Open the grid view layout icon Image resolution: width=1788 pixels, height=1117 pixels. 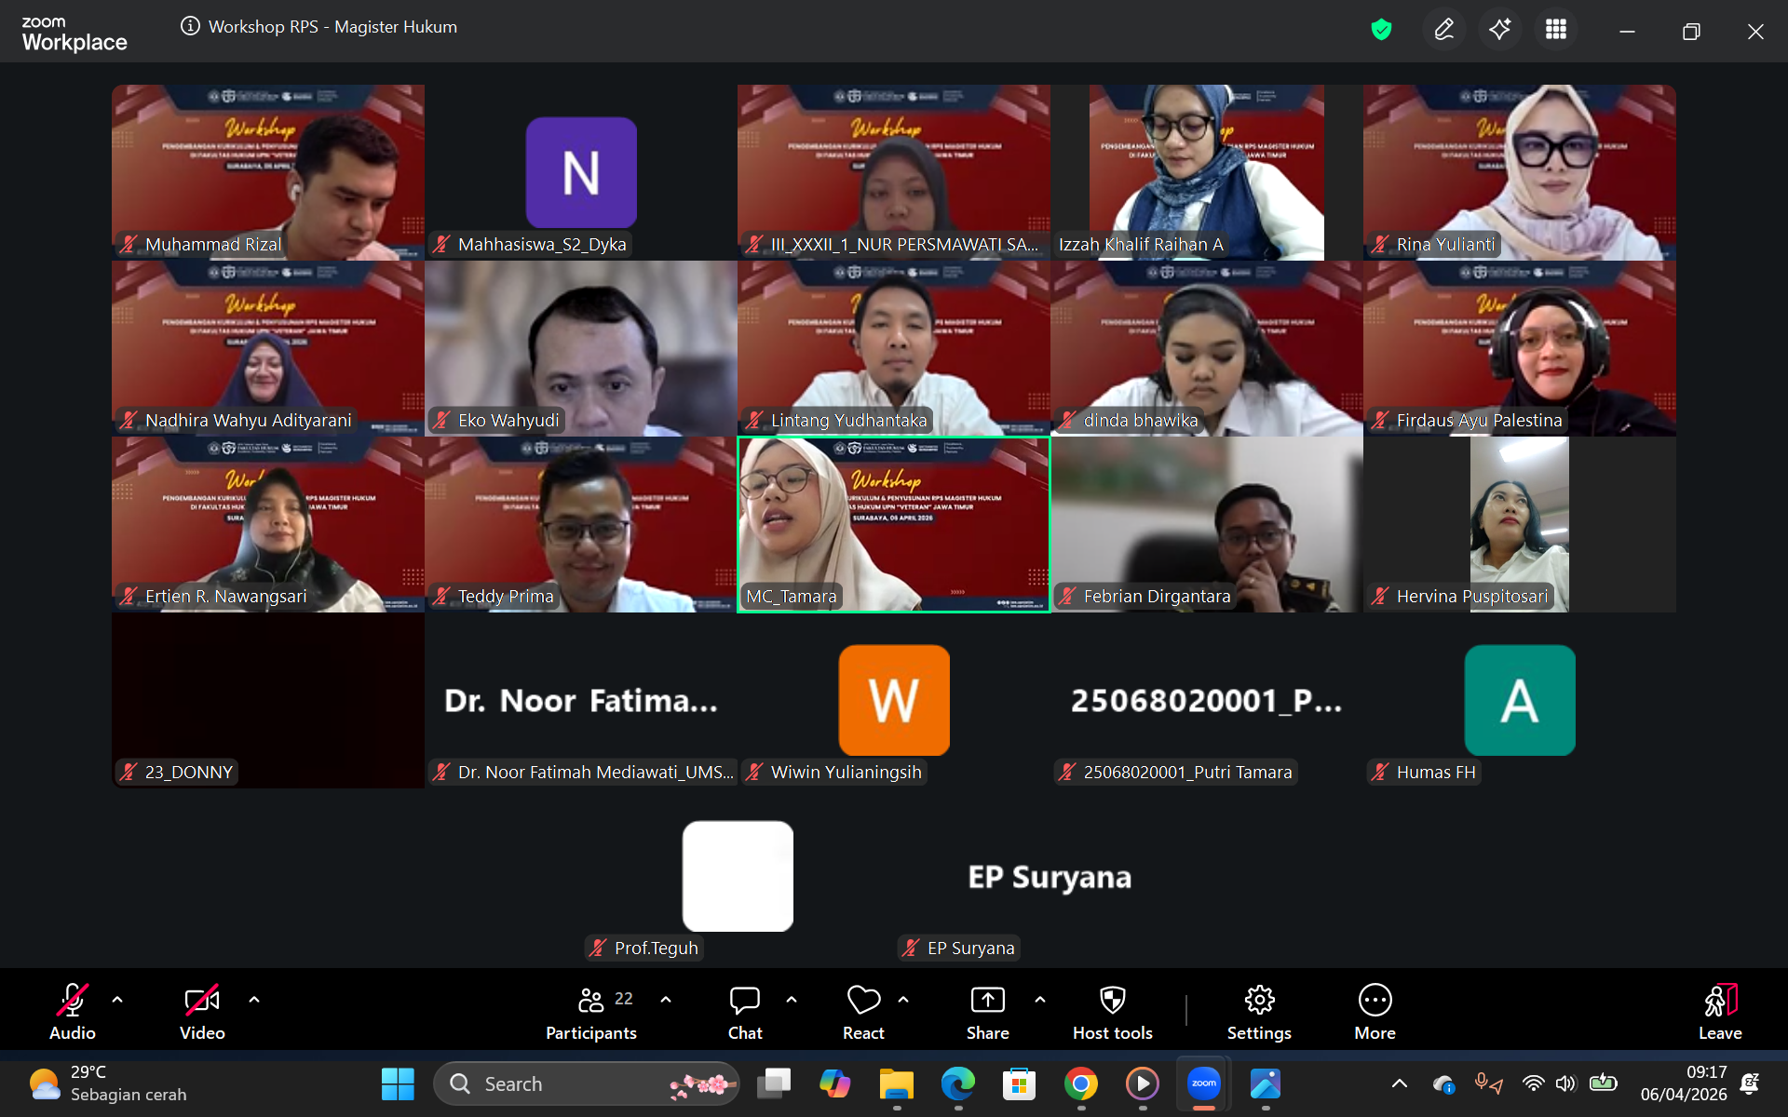click(x=1555, y=30)
